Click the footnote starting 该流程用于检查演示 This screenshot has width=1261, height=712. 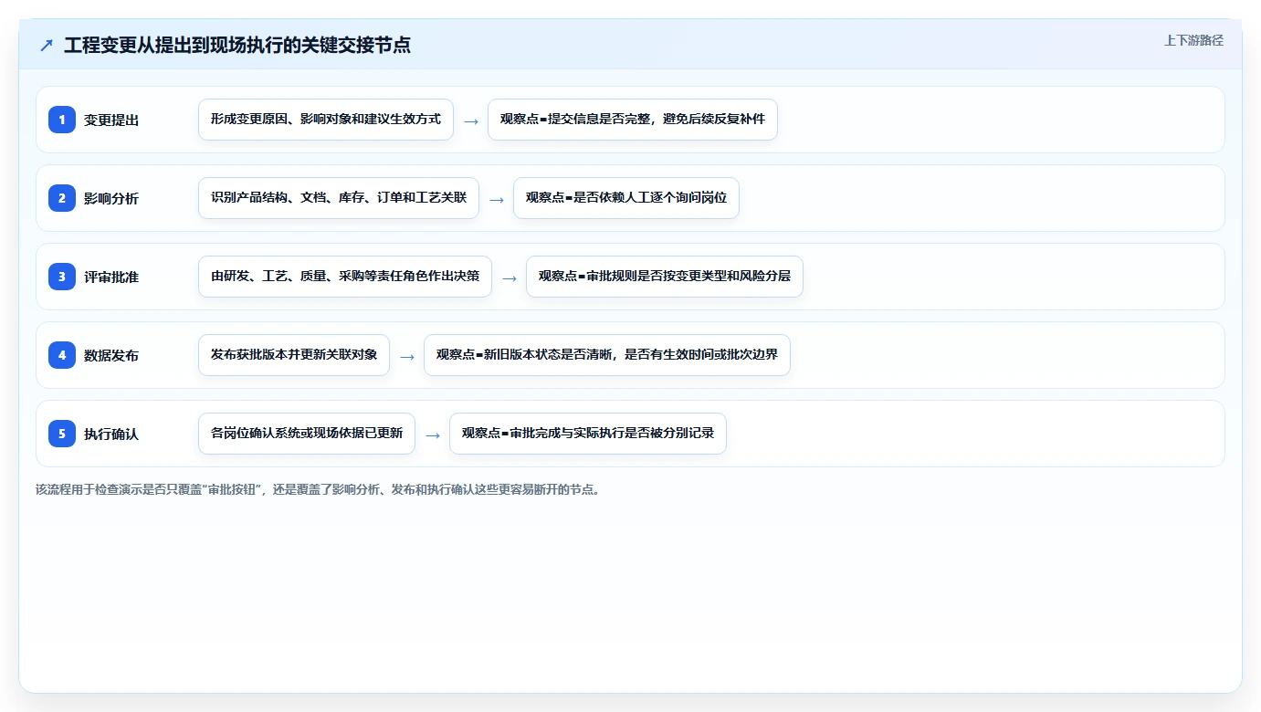pyautogui.click(x=318, y=489)
